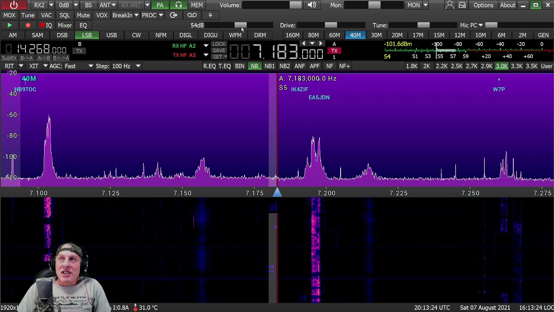Toggle MOX transmit
This screenshot has width=554, height=312.
tap(9, 15)
